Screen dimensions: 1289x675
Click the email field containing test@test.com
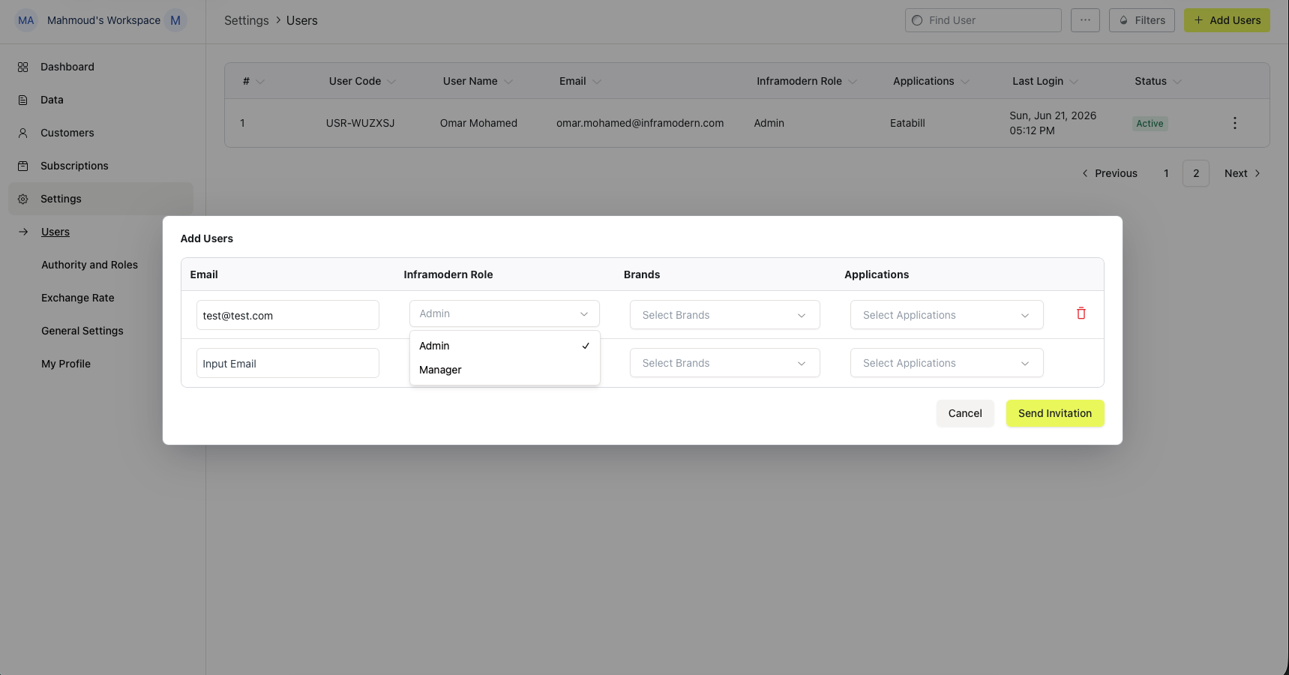click(288, 315)
